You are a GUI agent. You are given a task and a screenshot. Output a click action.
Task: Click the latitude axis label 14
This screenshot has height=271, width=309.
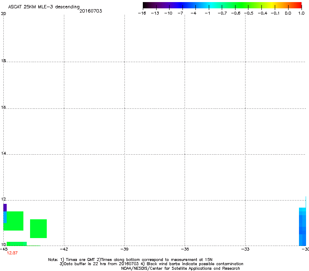tap(3, 153)
